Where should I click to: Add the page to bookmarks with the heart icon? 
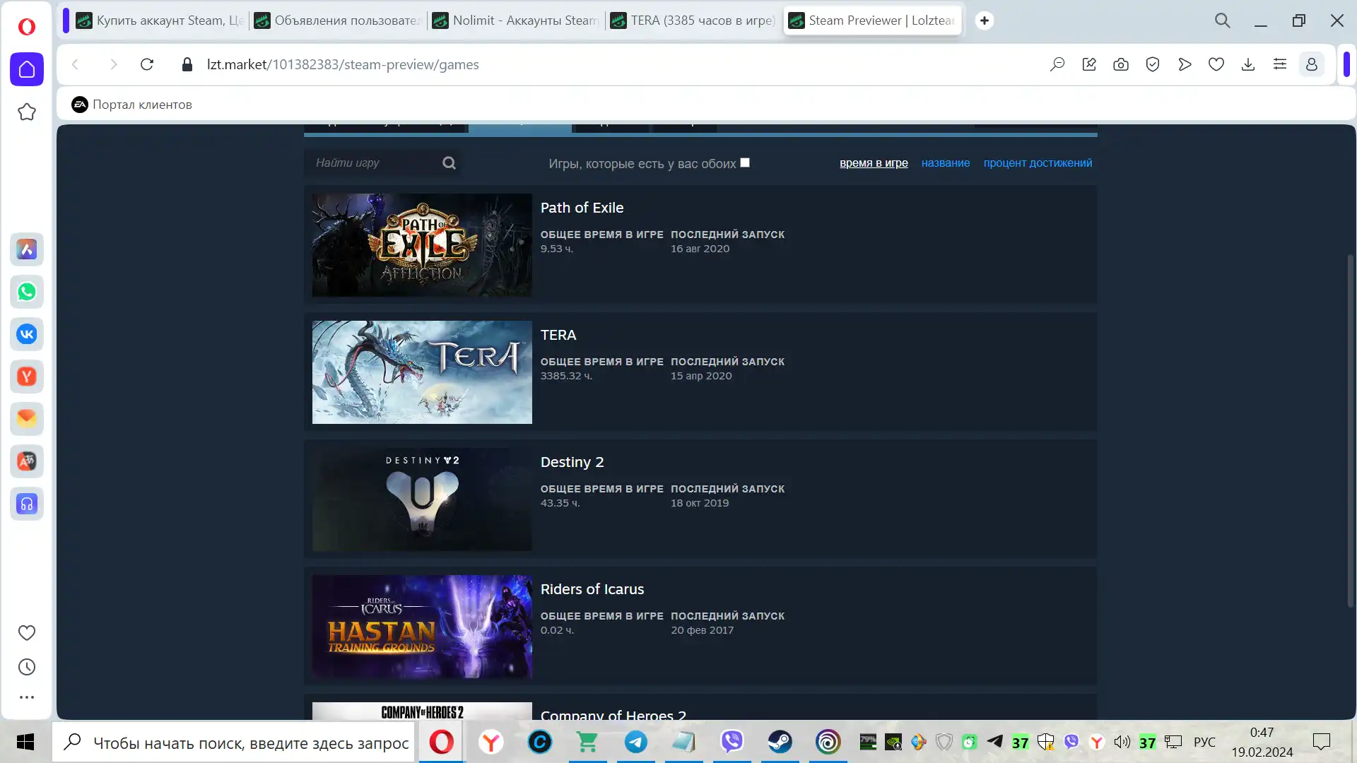pyautogui.click(x=1216, y=64)
